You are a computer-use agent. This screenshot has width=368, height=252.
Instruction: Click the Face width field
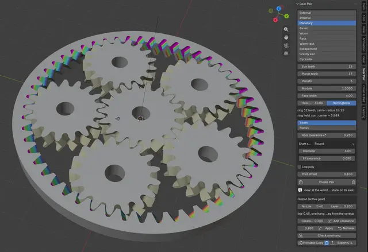[327, 96]
